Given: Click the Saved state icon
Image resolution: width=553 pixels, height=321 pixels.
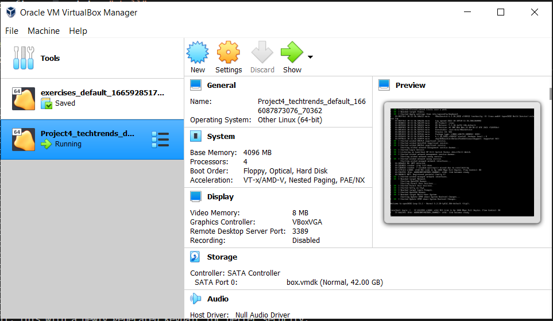Looking at the screenshot, I should (46, 103).
